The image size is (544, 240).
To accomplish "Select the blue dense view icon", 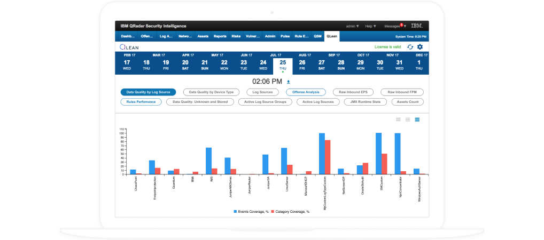I will (417, 119).
